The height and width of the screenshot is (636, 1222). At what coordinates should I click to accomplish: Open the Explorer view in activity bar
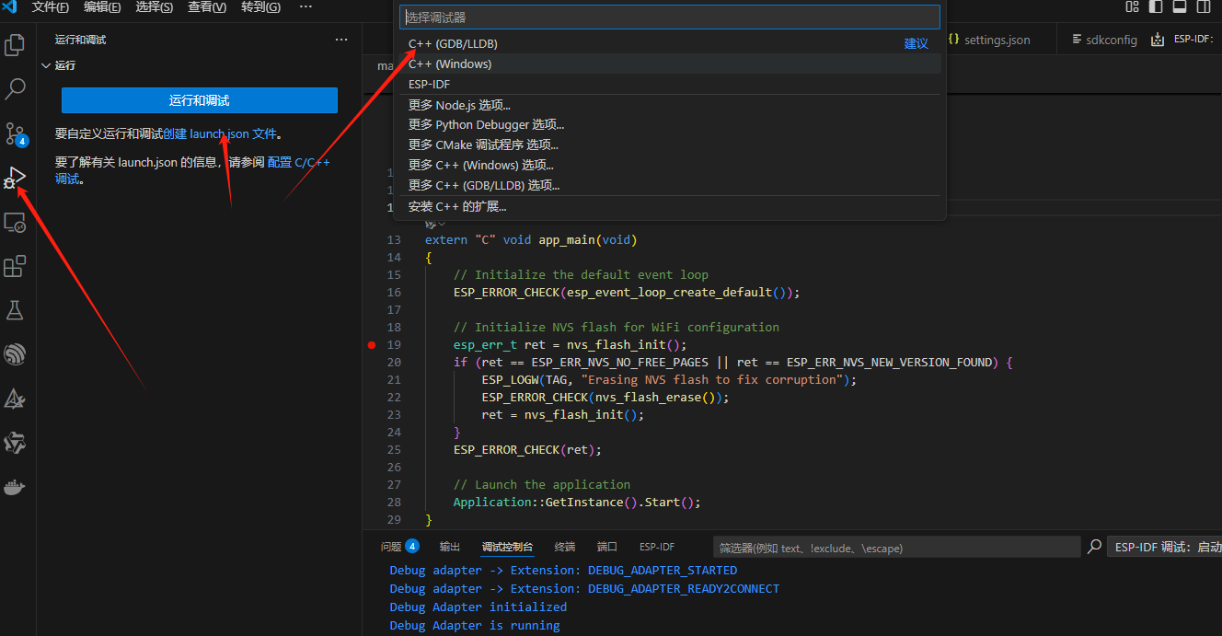click(x=15, y=44)
